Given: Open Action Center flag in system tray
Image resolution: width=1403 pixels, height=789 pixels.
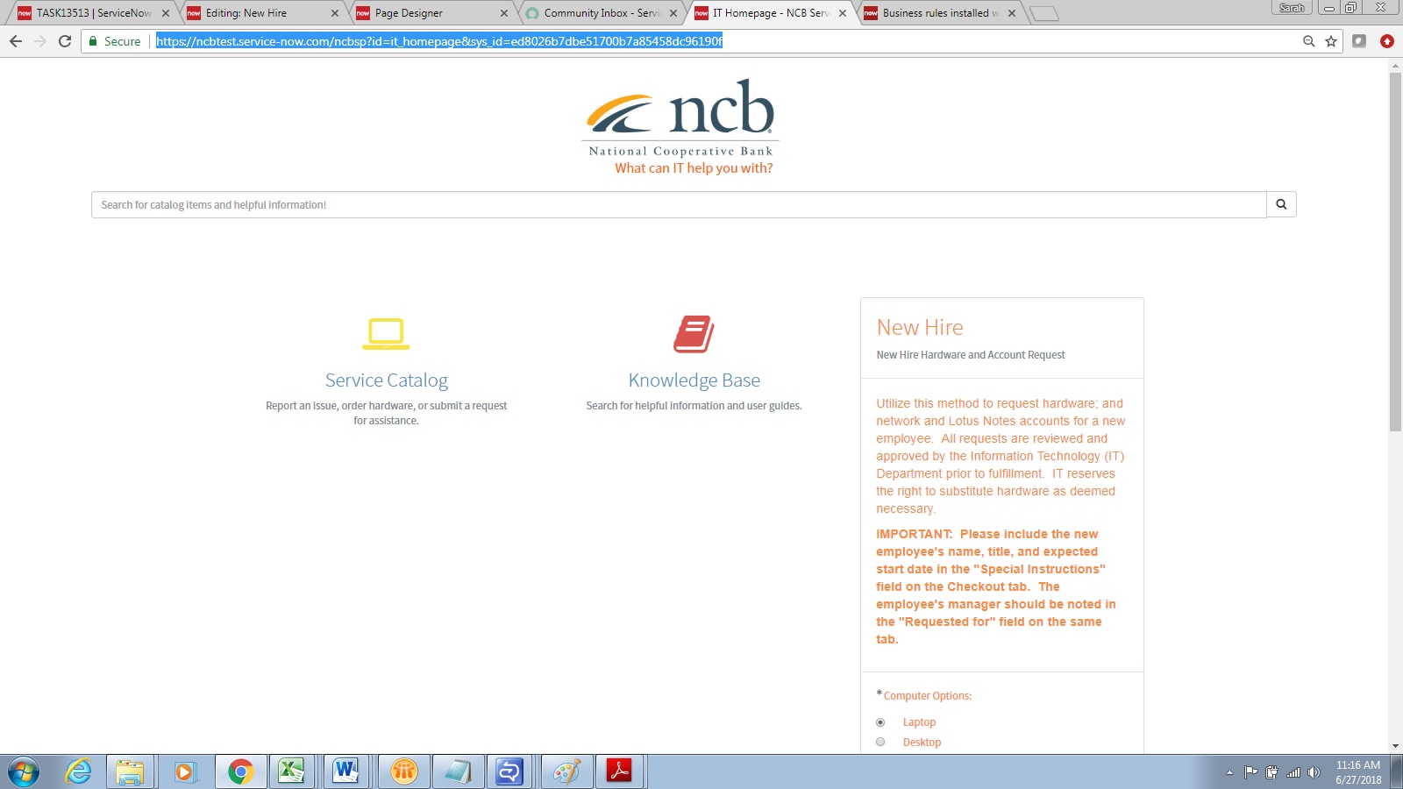Looking at the screenshot, I should 1251,772.
